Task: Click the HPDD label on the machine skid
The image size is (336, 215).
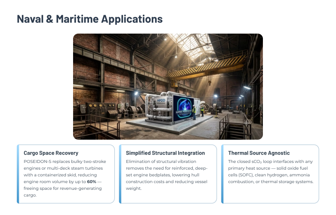Action: pyautogui.click(x=161, y=100)
